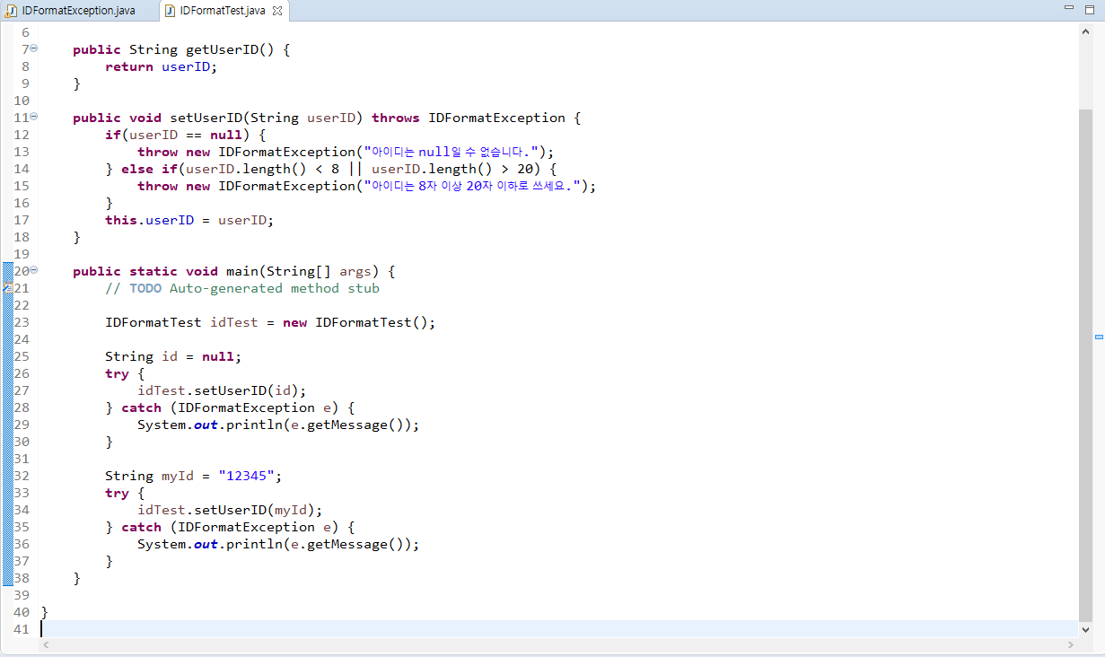Click the horizontal scrollbar right arrow
This screenshot has height=657, width=1105.
(x=1070, y=645)
